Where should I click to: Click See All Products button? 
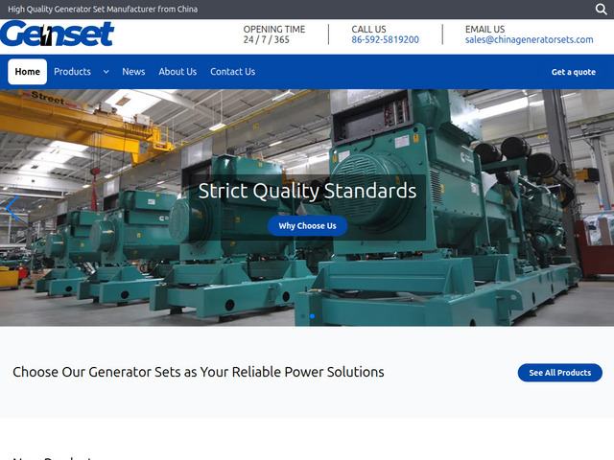(x=560, y=373)
